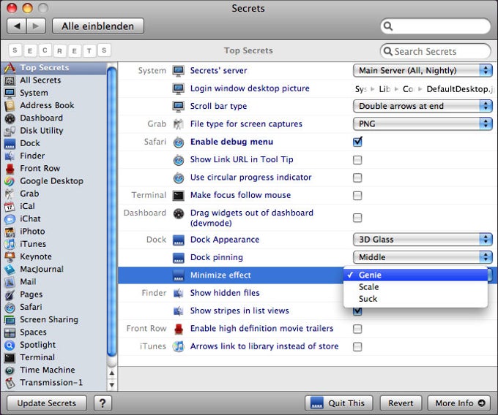Open Dock pinning dropdown
498x415 pixels.
[x=423, y=257]
